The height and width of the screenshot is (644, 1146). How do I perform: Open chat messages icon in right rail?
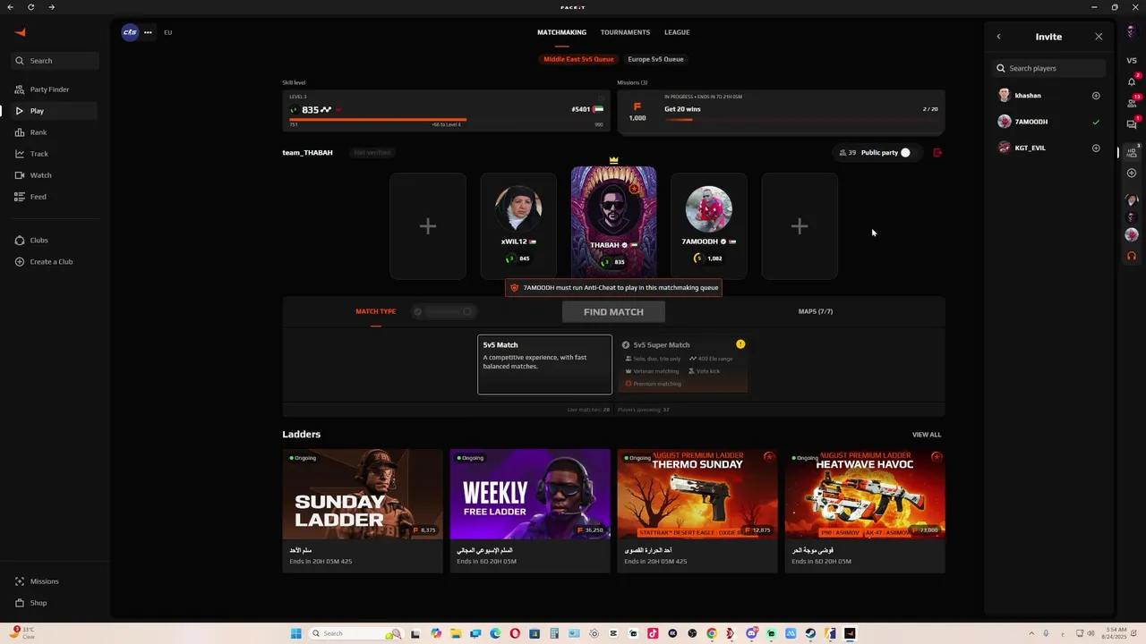pos(1132,124)
